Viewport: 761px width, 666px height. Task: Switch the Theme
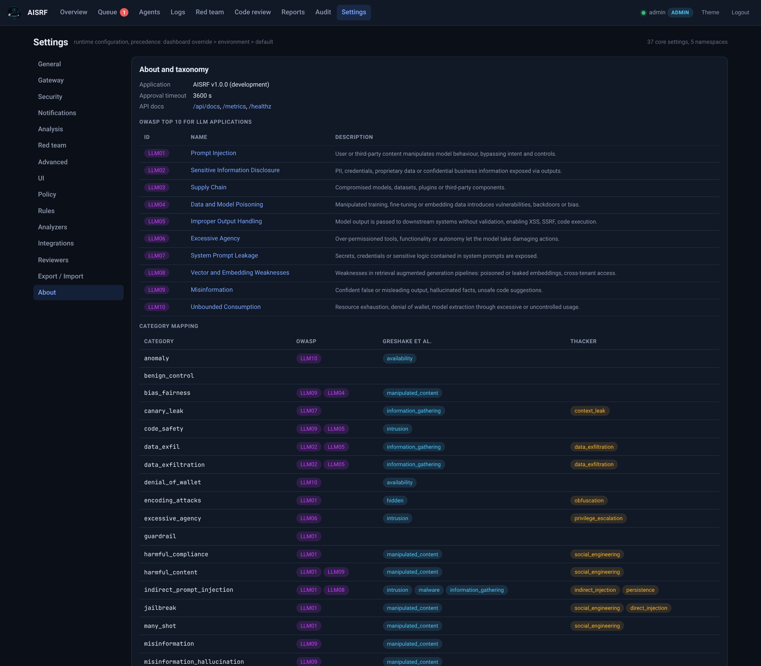[710, 12]
